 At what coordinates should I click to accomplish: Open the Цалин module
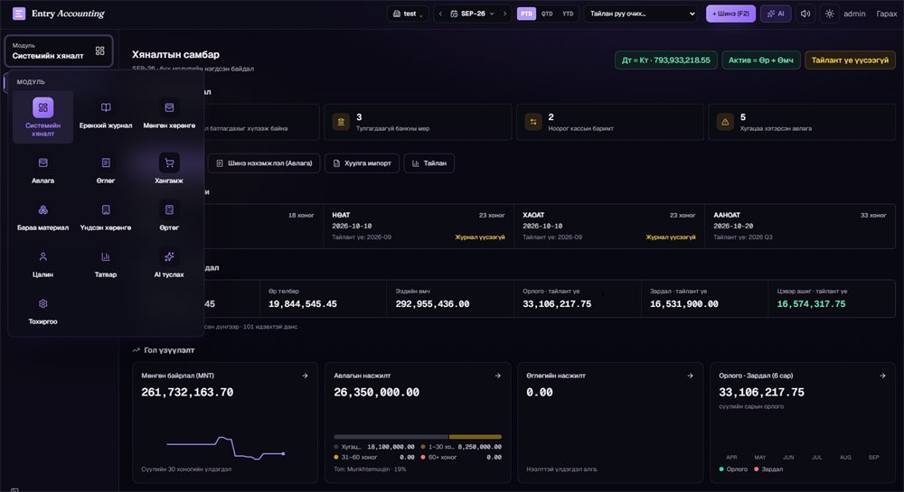point(42,265)
